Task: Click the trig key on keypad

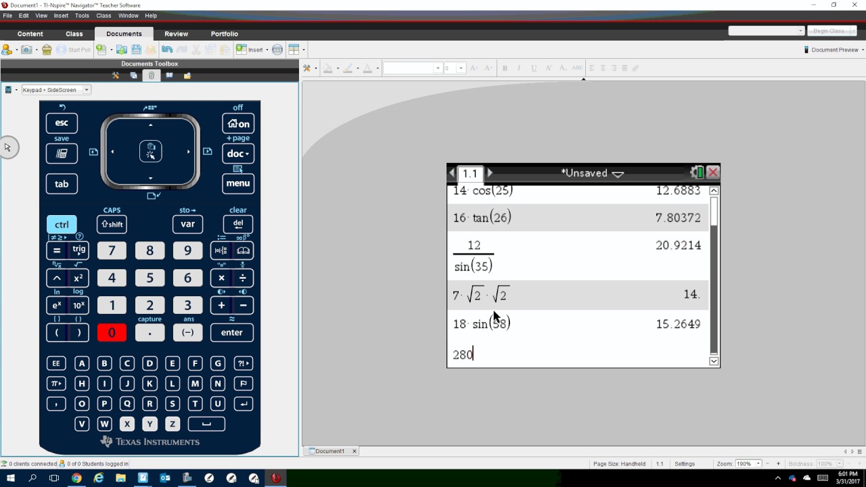Action: (x=79, y=250)
